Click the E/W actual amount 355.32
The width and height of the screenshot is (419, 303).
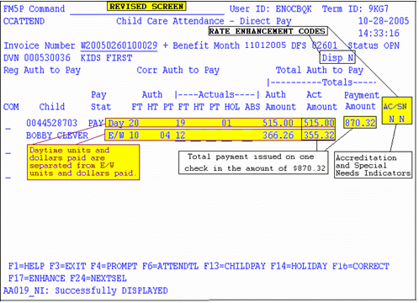(319, 136)
